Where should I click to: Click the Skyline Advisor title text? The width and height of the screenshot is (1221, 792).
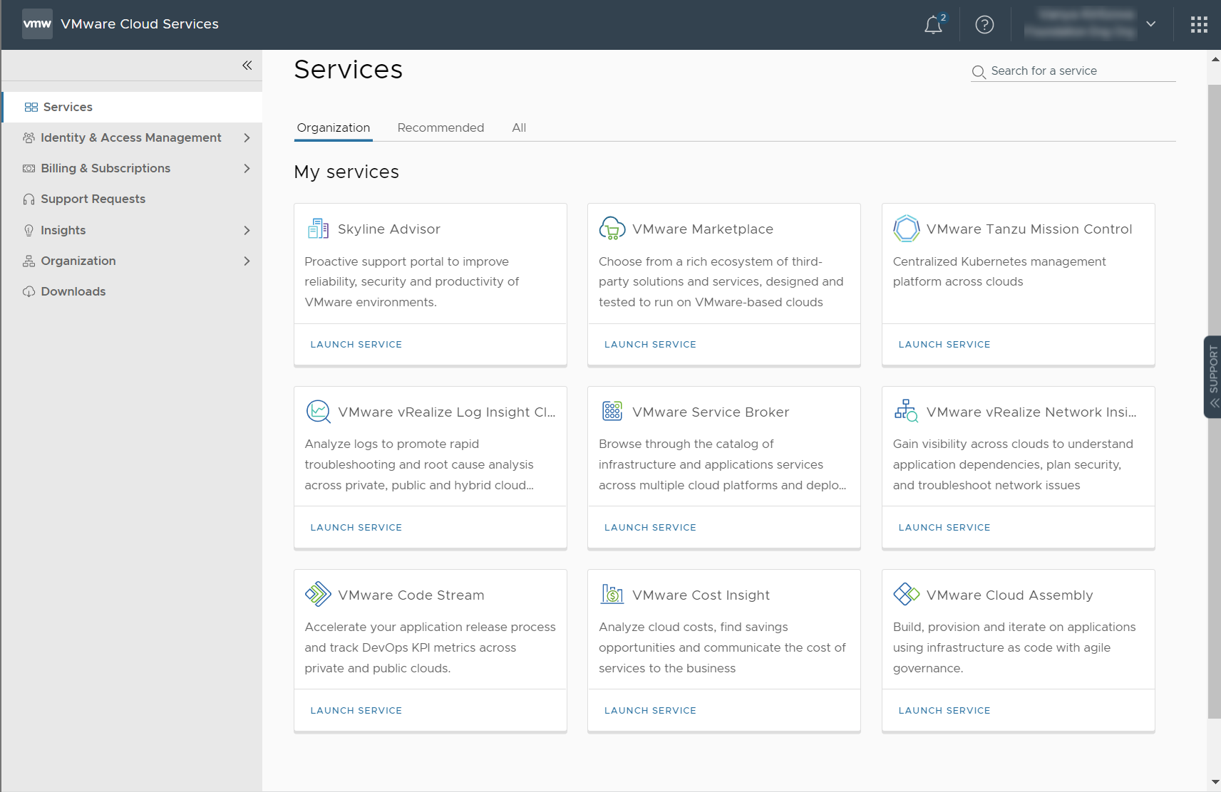pyautogui.click(x=389, y=229)
